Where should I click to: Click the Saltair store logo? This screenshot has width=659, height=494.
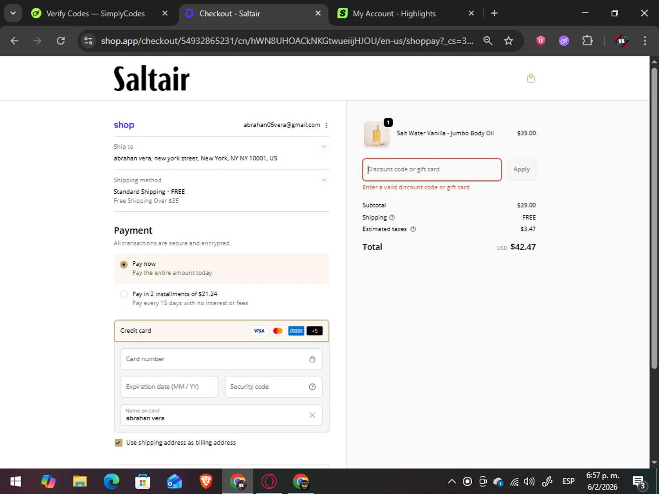tap(152, 79)
